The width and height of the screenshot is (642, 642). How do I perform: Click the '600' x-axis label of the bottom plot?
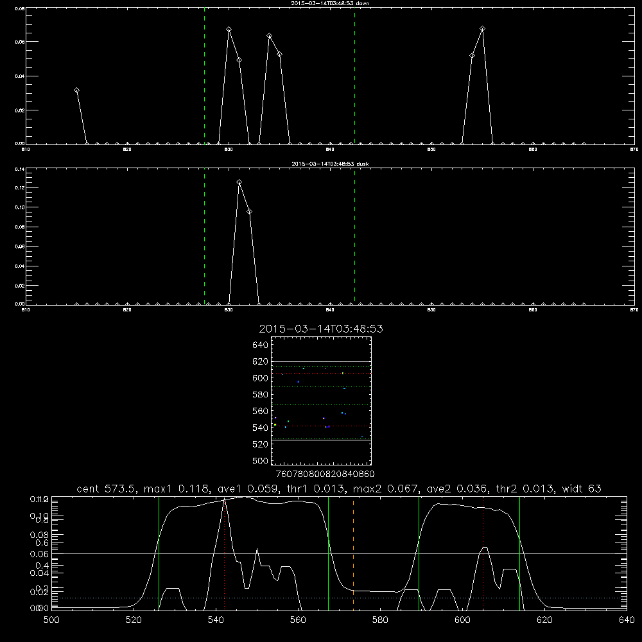462,620
